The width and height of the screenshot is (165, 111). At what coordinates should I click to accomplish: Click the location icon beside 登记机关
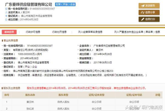coord(6,16)
